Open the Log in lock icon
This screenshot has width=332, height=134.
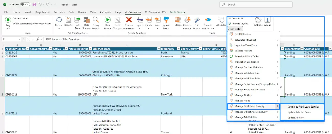[8, 20]
